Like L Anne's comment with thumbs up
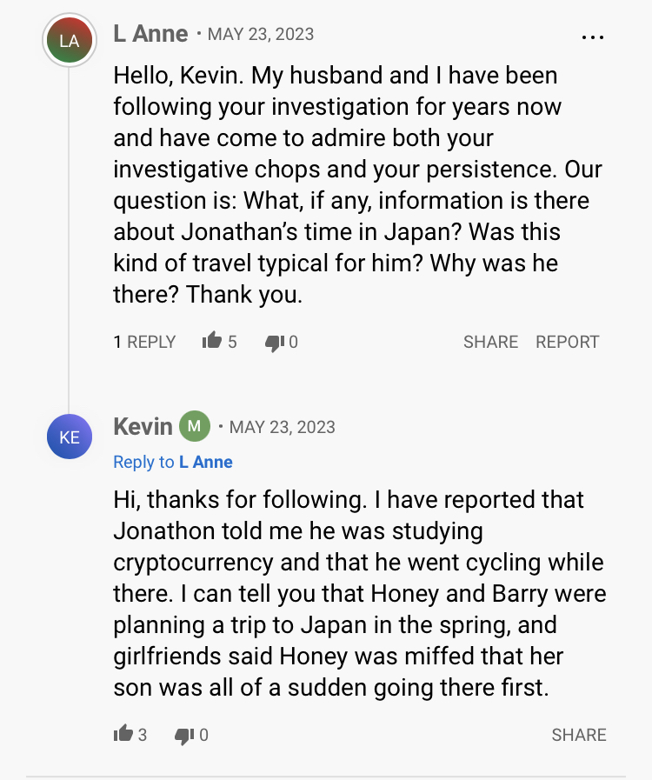Viewport: 652px width, 780px height. click(x=211, y=341)
